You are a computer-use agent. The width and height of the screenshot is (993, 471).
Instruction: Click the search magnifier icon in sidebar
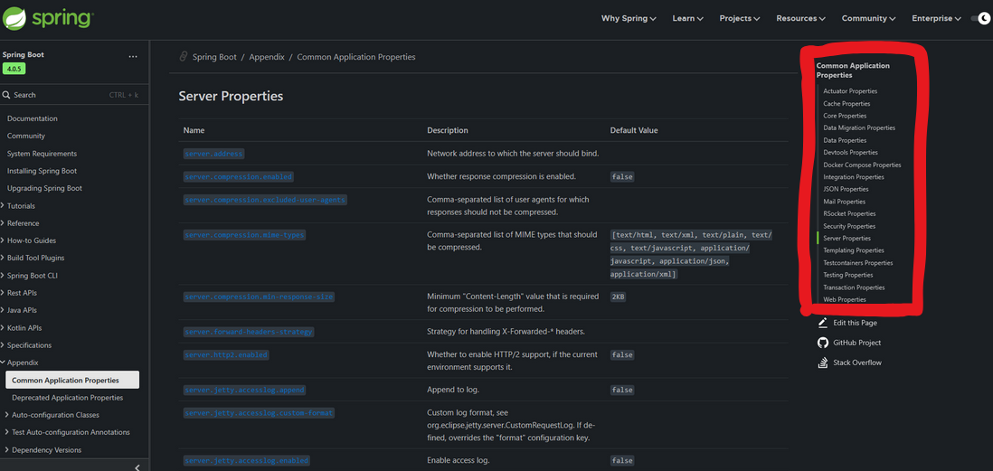point(6,95)
